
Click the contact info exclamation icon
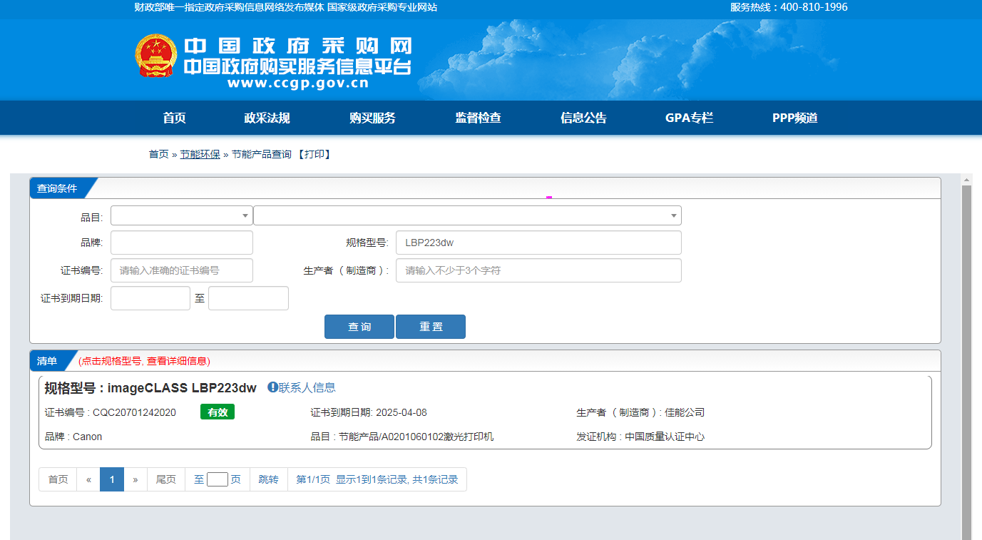272,387
